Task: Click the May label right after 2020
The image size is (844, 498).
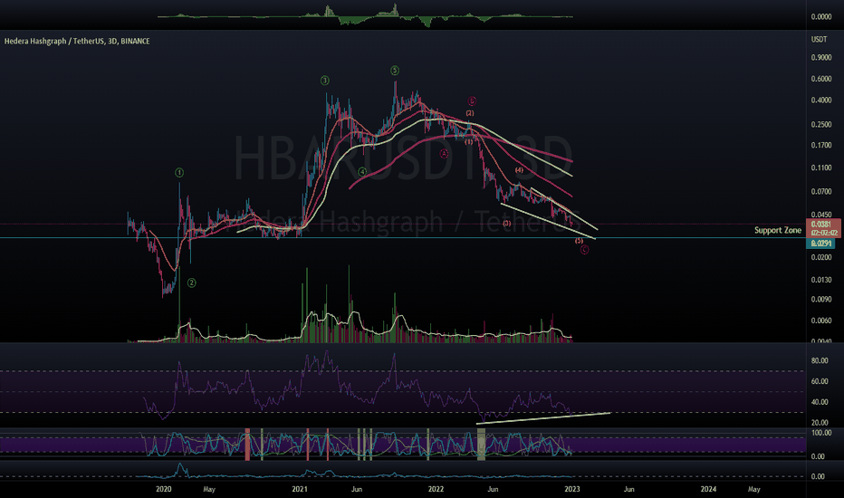Action: [209, 489]
